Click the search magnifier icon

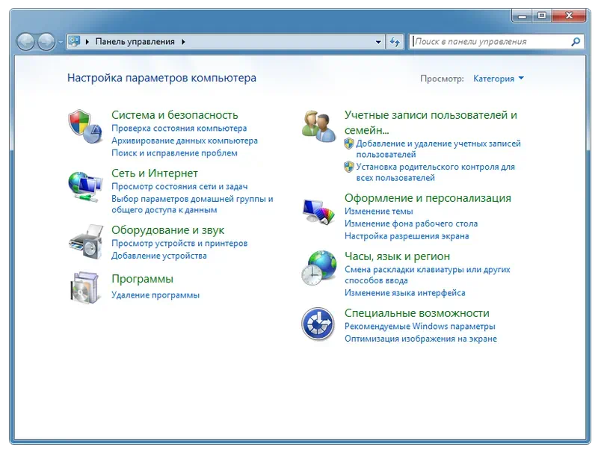coord(576,41)
